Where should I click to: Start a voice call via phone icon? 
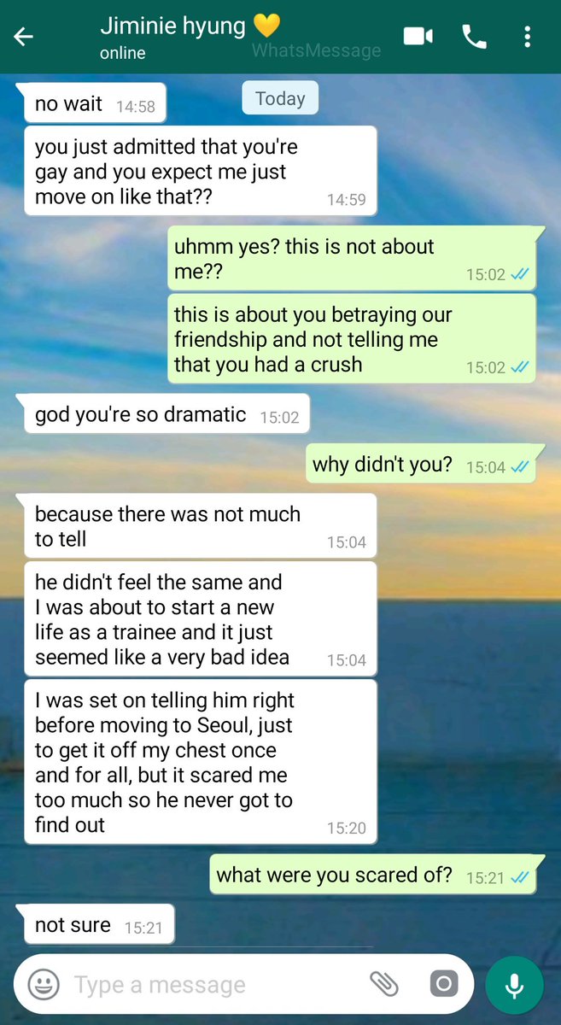473,36
